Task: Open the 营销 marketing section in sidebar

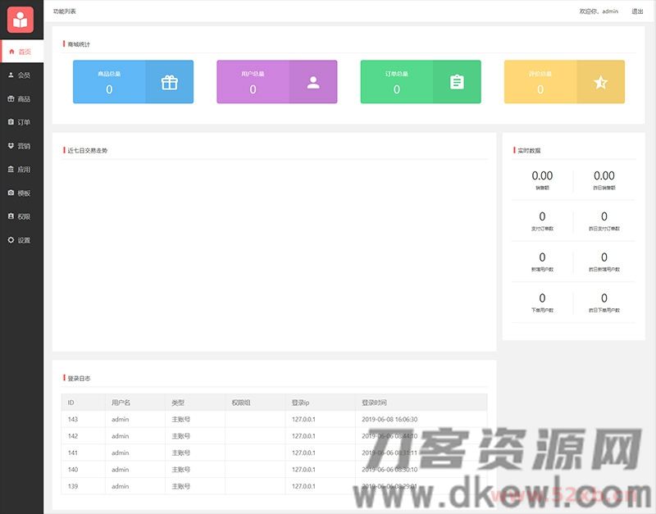Action: (21, 146)
